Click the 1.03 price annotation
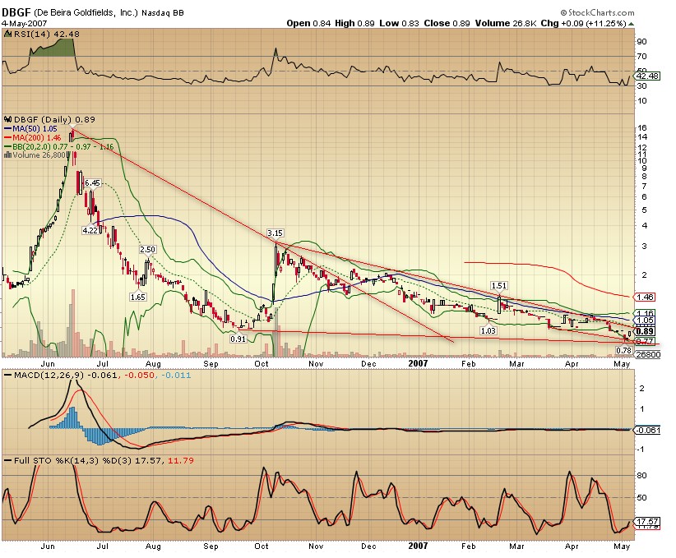 [488, 330]
